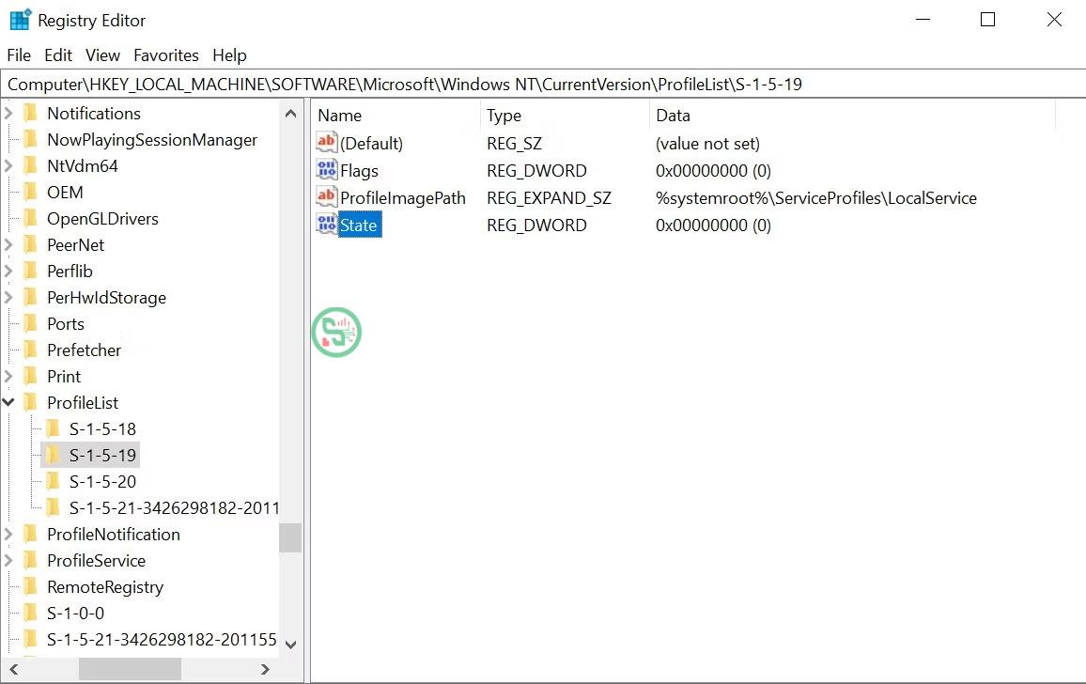Screen dimensions: 1086x684
Task: Click the tree scroll up arrow
Action: [291, 113]
